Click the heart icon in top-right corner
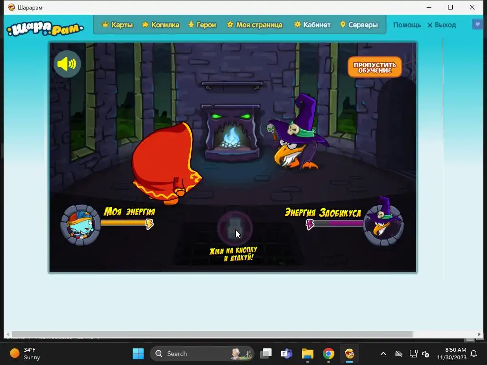 pyautogui.click(x=477, y=24)
